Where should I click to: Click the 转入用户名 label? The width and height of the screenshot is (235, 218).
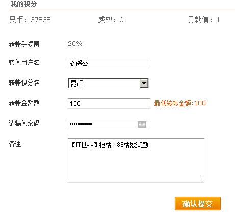[x=24, y=62]
